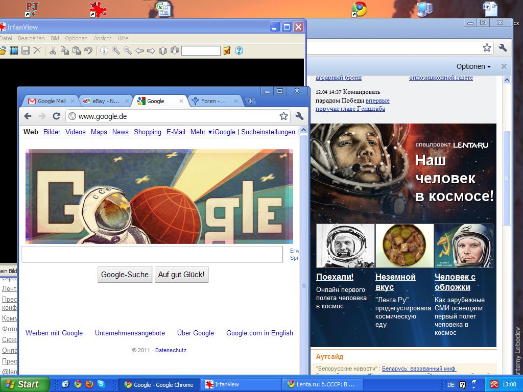The image size is (523, 392).
Task: Switch to Lenta.ru window in the taskbar
Action: [x=323, y=384]
